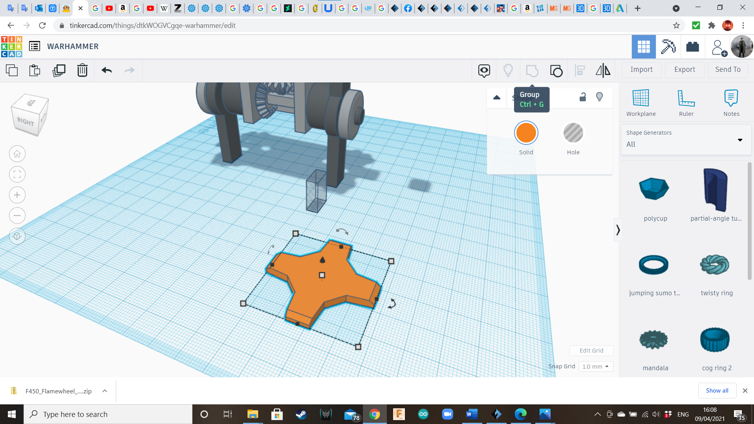Click the Ungroup icon in the toolbar
The width and height of the screenshot is (754, 424).
click(556, 71)
